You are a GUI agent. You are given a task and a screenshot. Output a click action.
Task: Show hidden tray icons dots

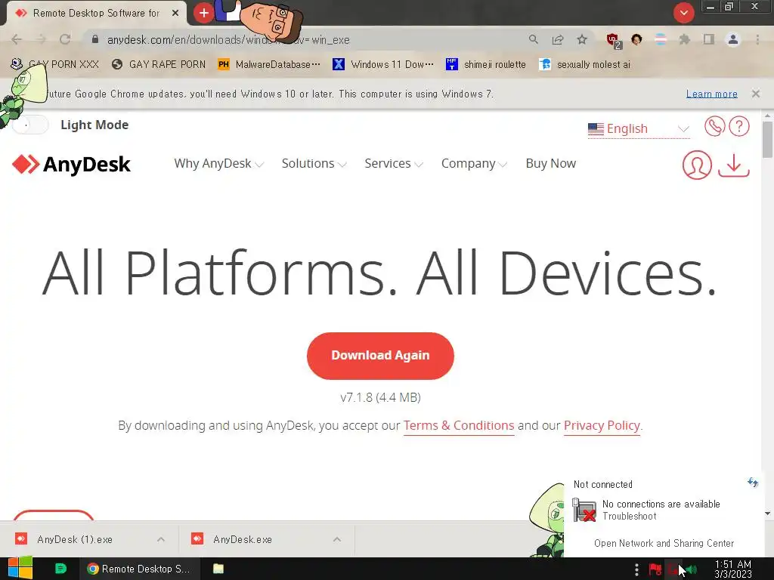pos(636,569)
